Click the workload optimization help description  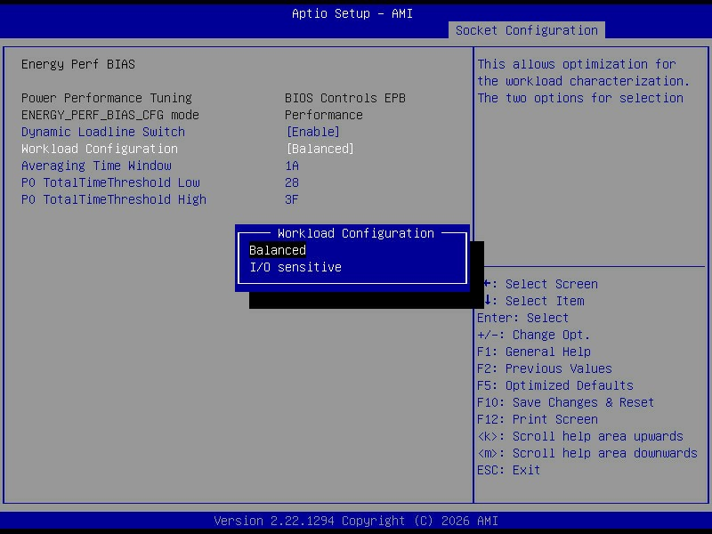coord(584,81)
